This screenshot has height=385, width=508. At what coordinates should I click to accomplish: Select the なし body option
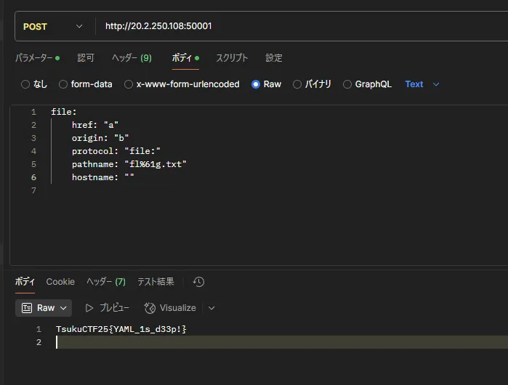coord(26,84)
